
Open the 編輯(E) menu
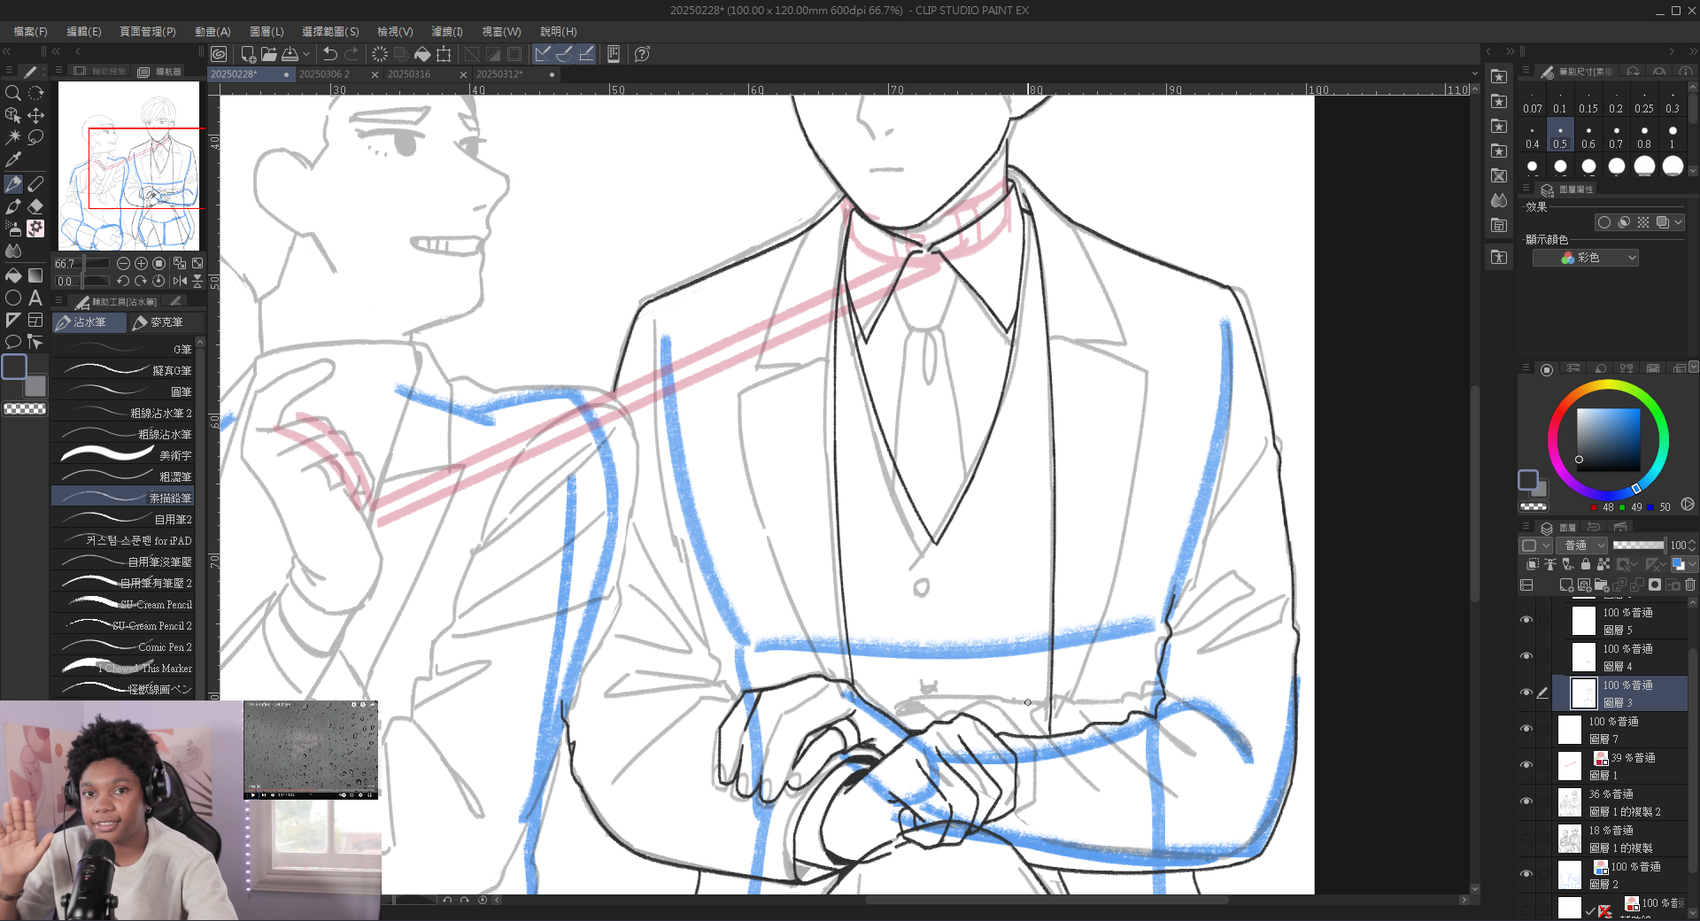pyautogui.click(x=84, y=31)
